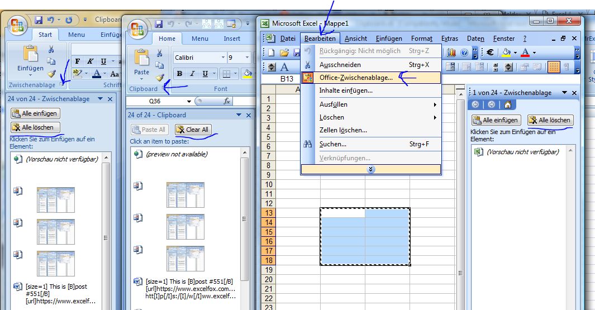Create a new workbook in the Excel toolbar

coord(271,53)
